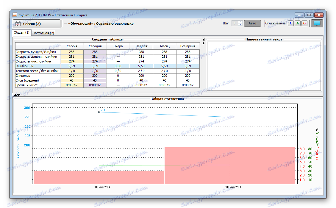The image size is (336, 208).
Task: Click the green arrhythmia line on chart
Action: click(x=164, y=165)
